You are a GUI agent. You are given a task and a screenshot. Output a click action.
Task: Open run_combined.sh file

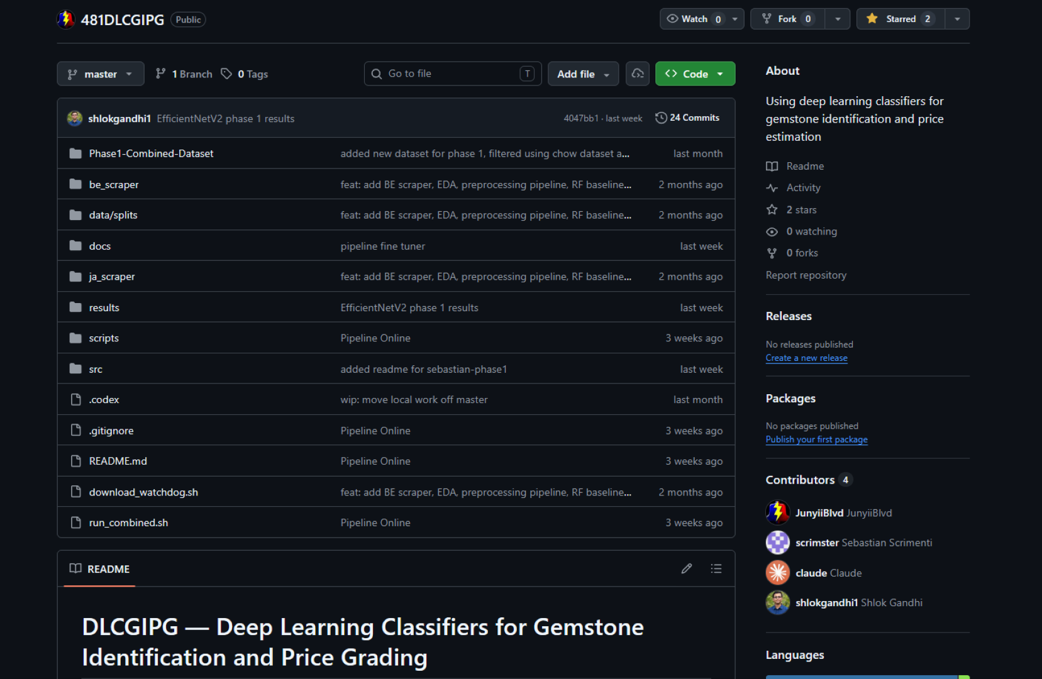(128, 522)
